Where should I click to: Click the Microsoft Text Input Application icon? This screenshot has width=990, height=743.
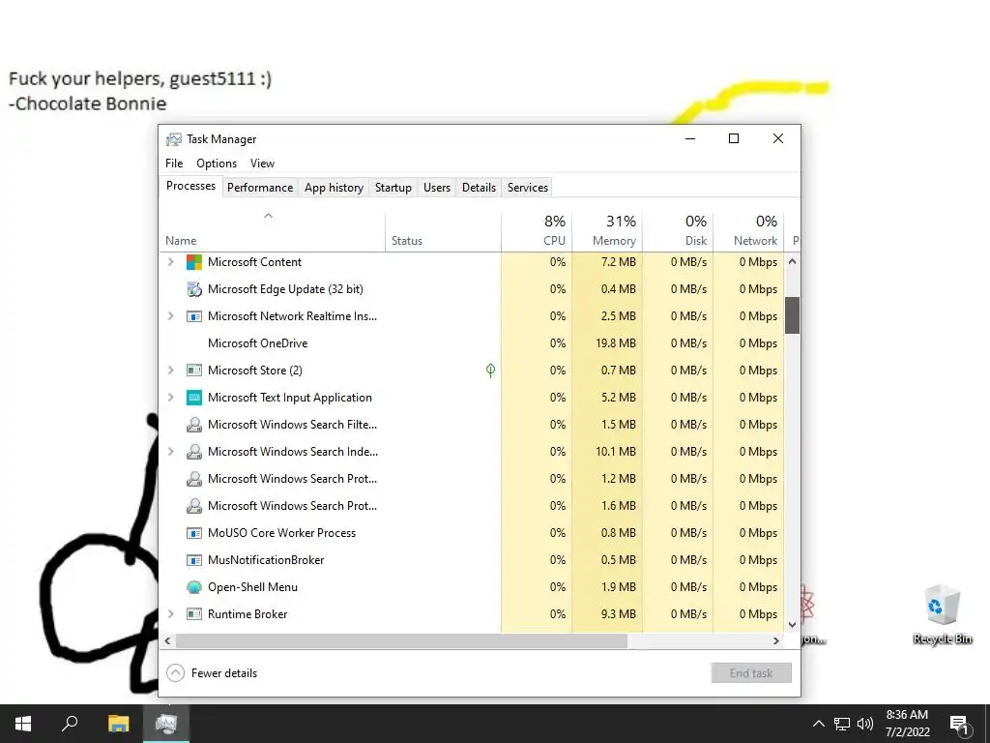[x=193, y=398]
